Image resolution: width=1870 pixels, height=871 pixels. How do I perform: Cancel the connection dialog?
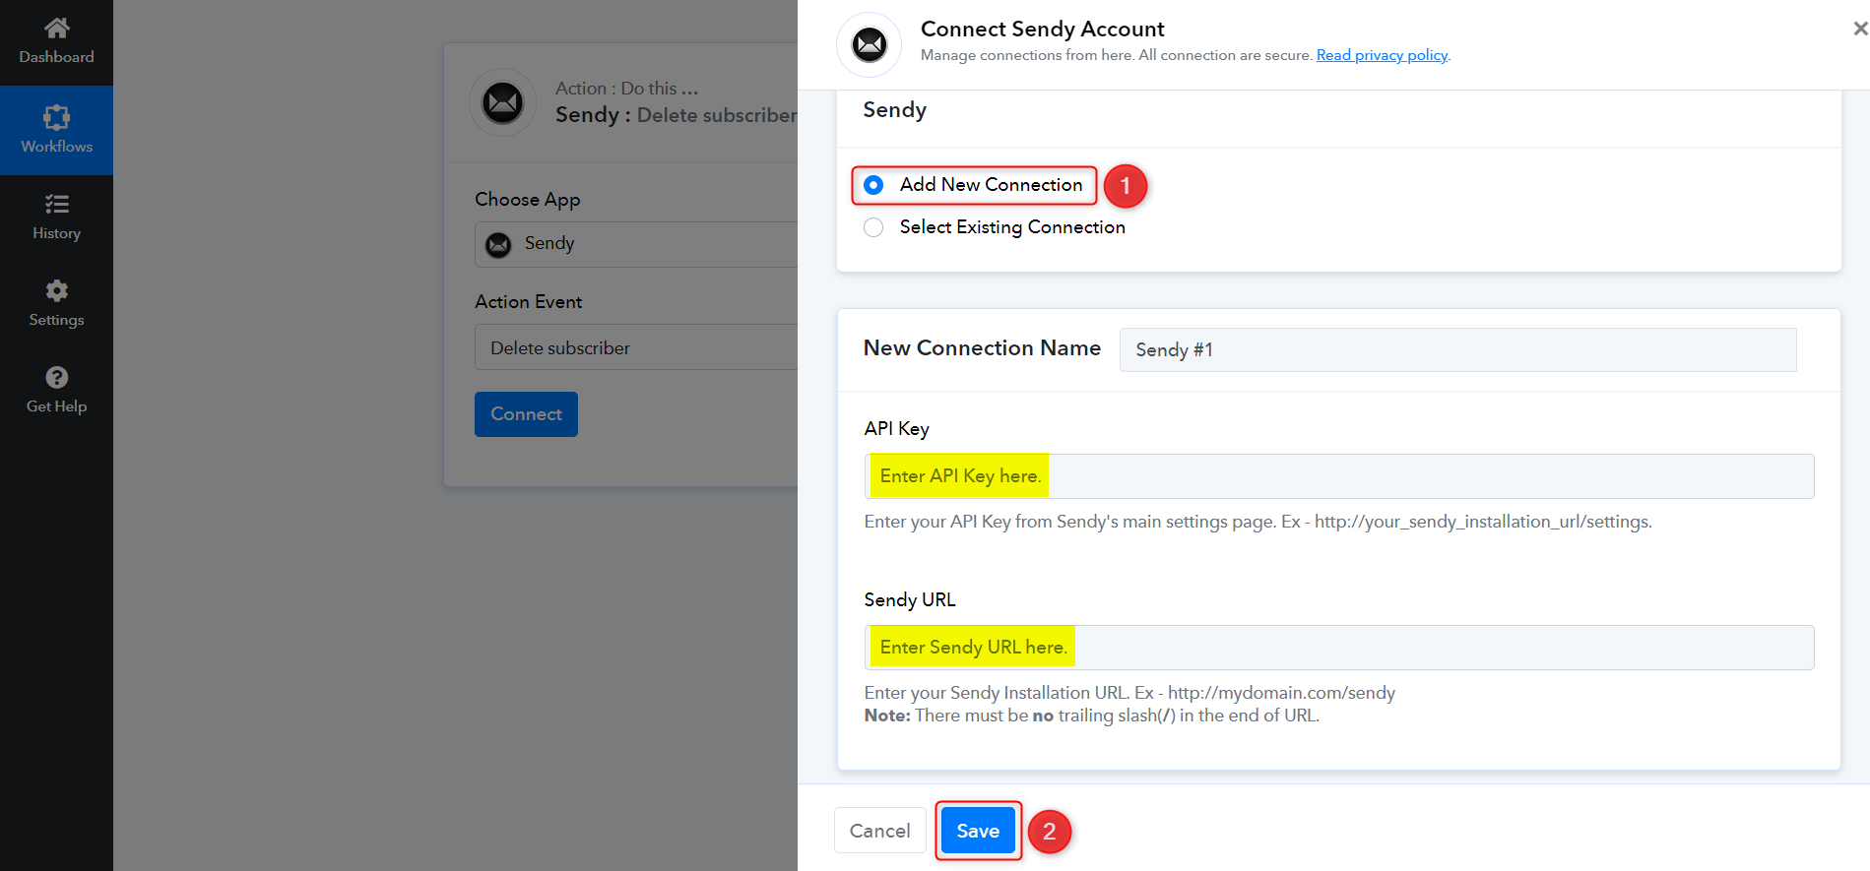(879, 831)
